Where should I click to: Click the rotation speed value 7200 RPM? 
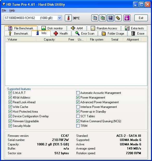[134, 153]
